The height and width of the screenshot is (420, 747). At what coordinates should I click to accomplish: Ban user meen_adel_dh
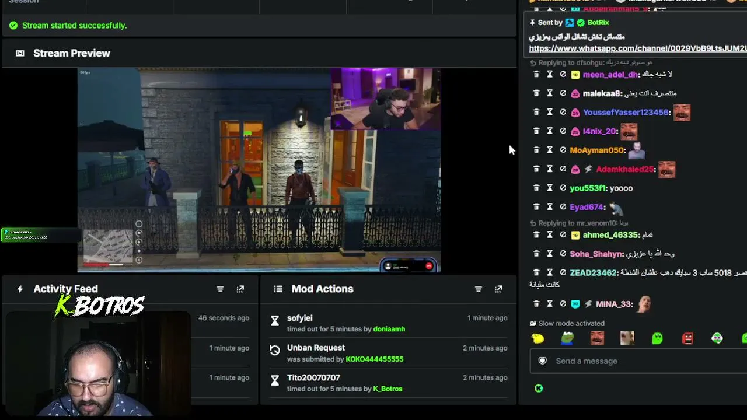563,75
